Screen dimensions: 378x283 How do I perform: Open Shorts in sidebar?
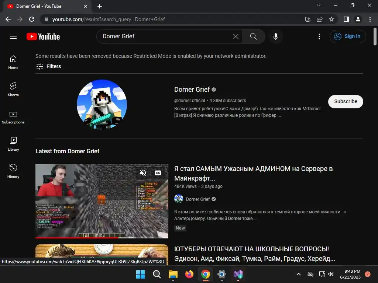point(13,90)
